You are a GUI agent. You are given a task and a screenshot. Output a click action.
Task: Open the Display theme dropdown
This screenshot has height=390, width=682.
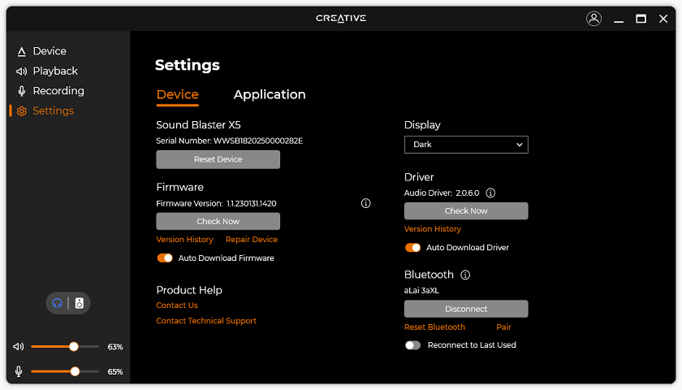466,145
